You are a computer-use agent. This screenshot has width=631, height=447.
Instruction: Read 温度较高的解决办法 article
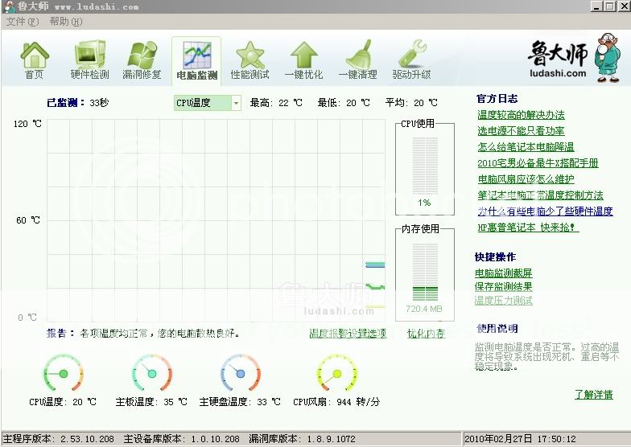coord(521,115)
